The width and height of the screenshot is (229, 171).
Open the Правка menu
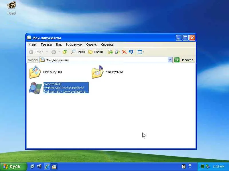[46, 44]
